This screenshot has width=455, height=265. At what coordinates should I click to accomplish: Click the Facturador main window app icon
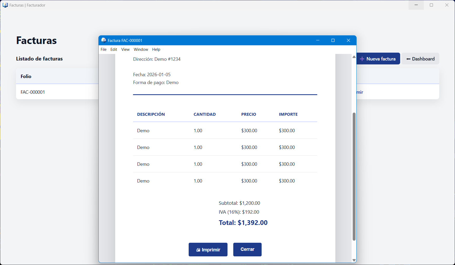pos(5,5)
